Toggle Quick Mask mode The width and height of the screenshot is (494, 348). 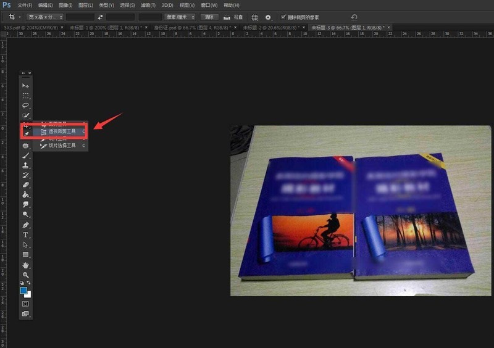25,304
